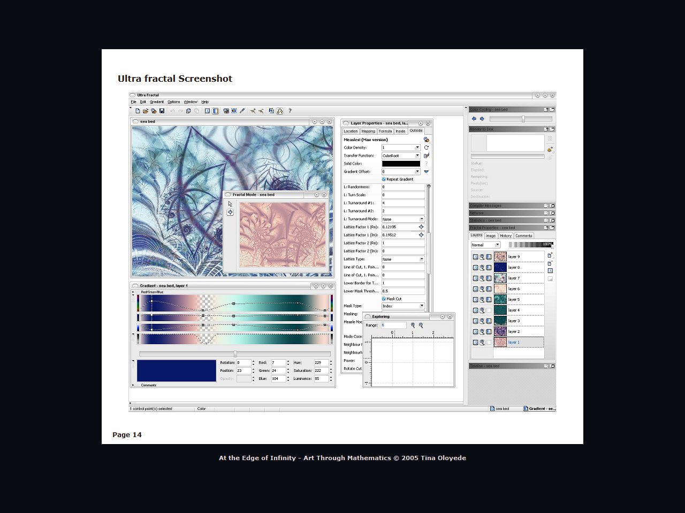Click color cycling left arrow icon
The width and height of the screenshot is (685, 513).
click(474, 119)
